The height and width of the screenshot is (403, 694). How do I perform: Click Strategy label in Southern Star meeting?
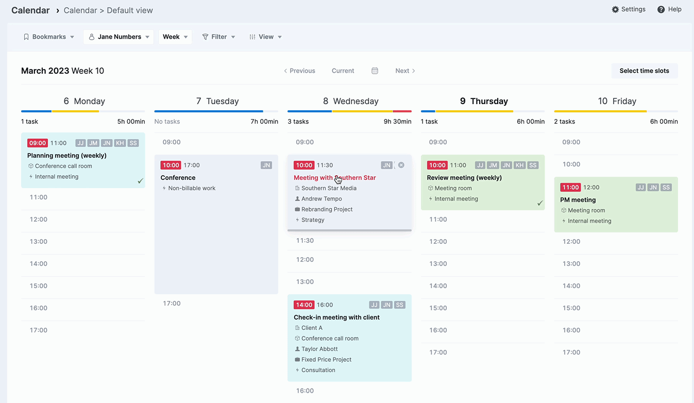[x=313, y=220]
